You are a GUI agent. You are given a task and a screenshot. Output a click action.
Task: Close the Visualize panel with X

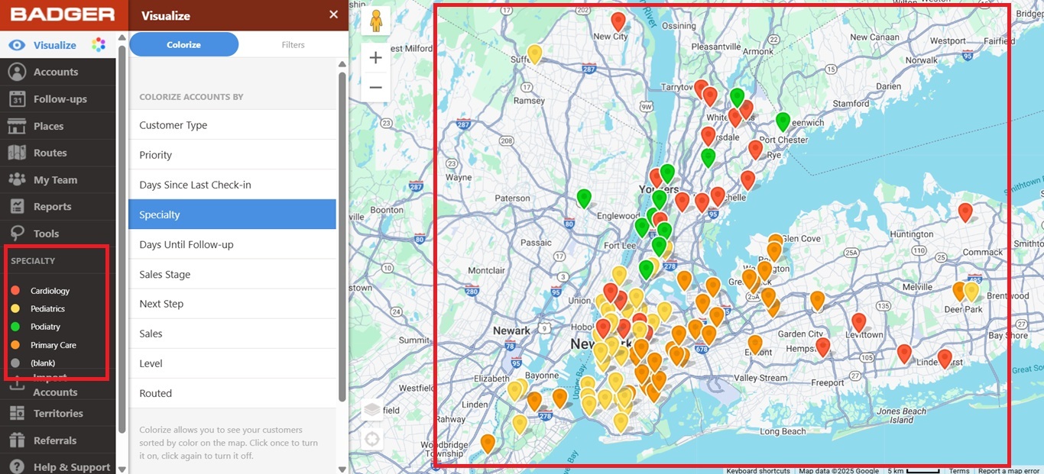tap(333, 15)
